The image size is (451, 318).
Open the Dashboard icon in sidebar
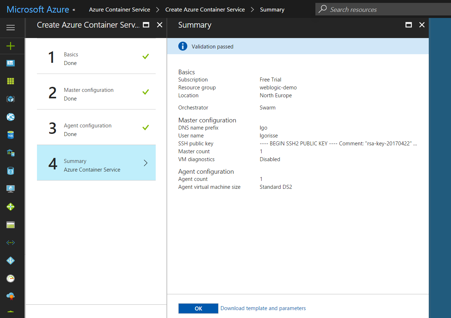11,64
